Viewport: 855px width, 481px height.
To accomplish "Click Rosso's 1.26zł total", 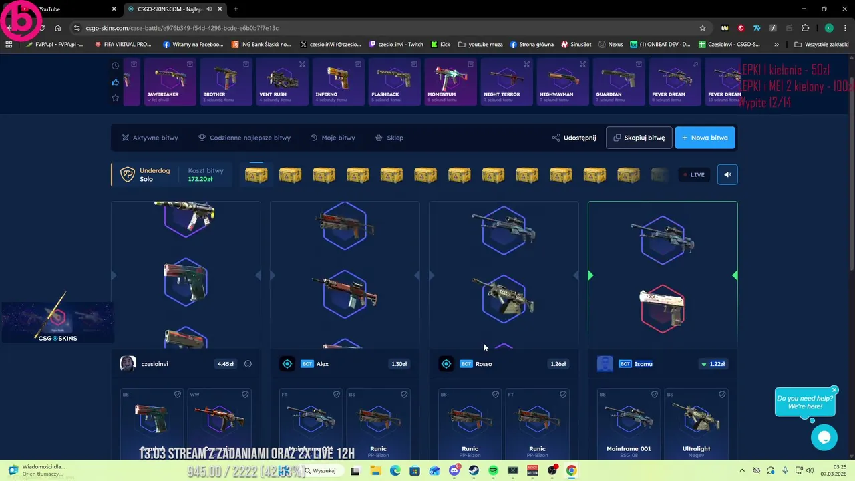I will click(558, 364).
